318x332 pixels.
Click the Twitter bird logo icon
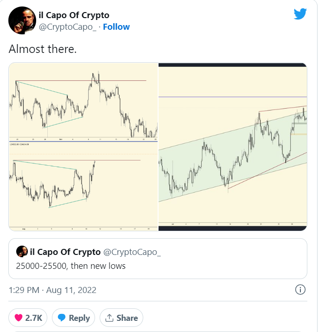click(300, 14)
